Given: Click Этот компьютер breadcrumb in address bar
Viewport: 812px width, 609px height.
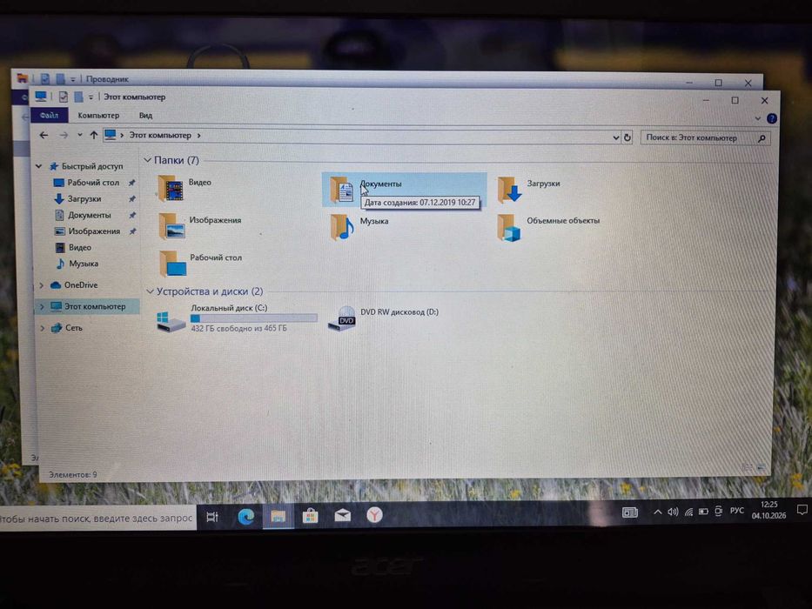Looking at the screenshot, I should click(x=160, y=135).
